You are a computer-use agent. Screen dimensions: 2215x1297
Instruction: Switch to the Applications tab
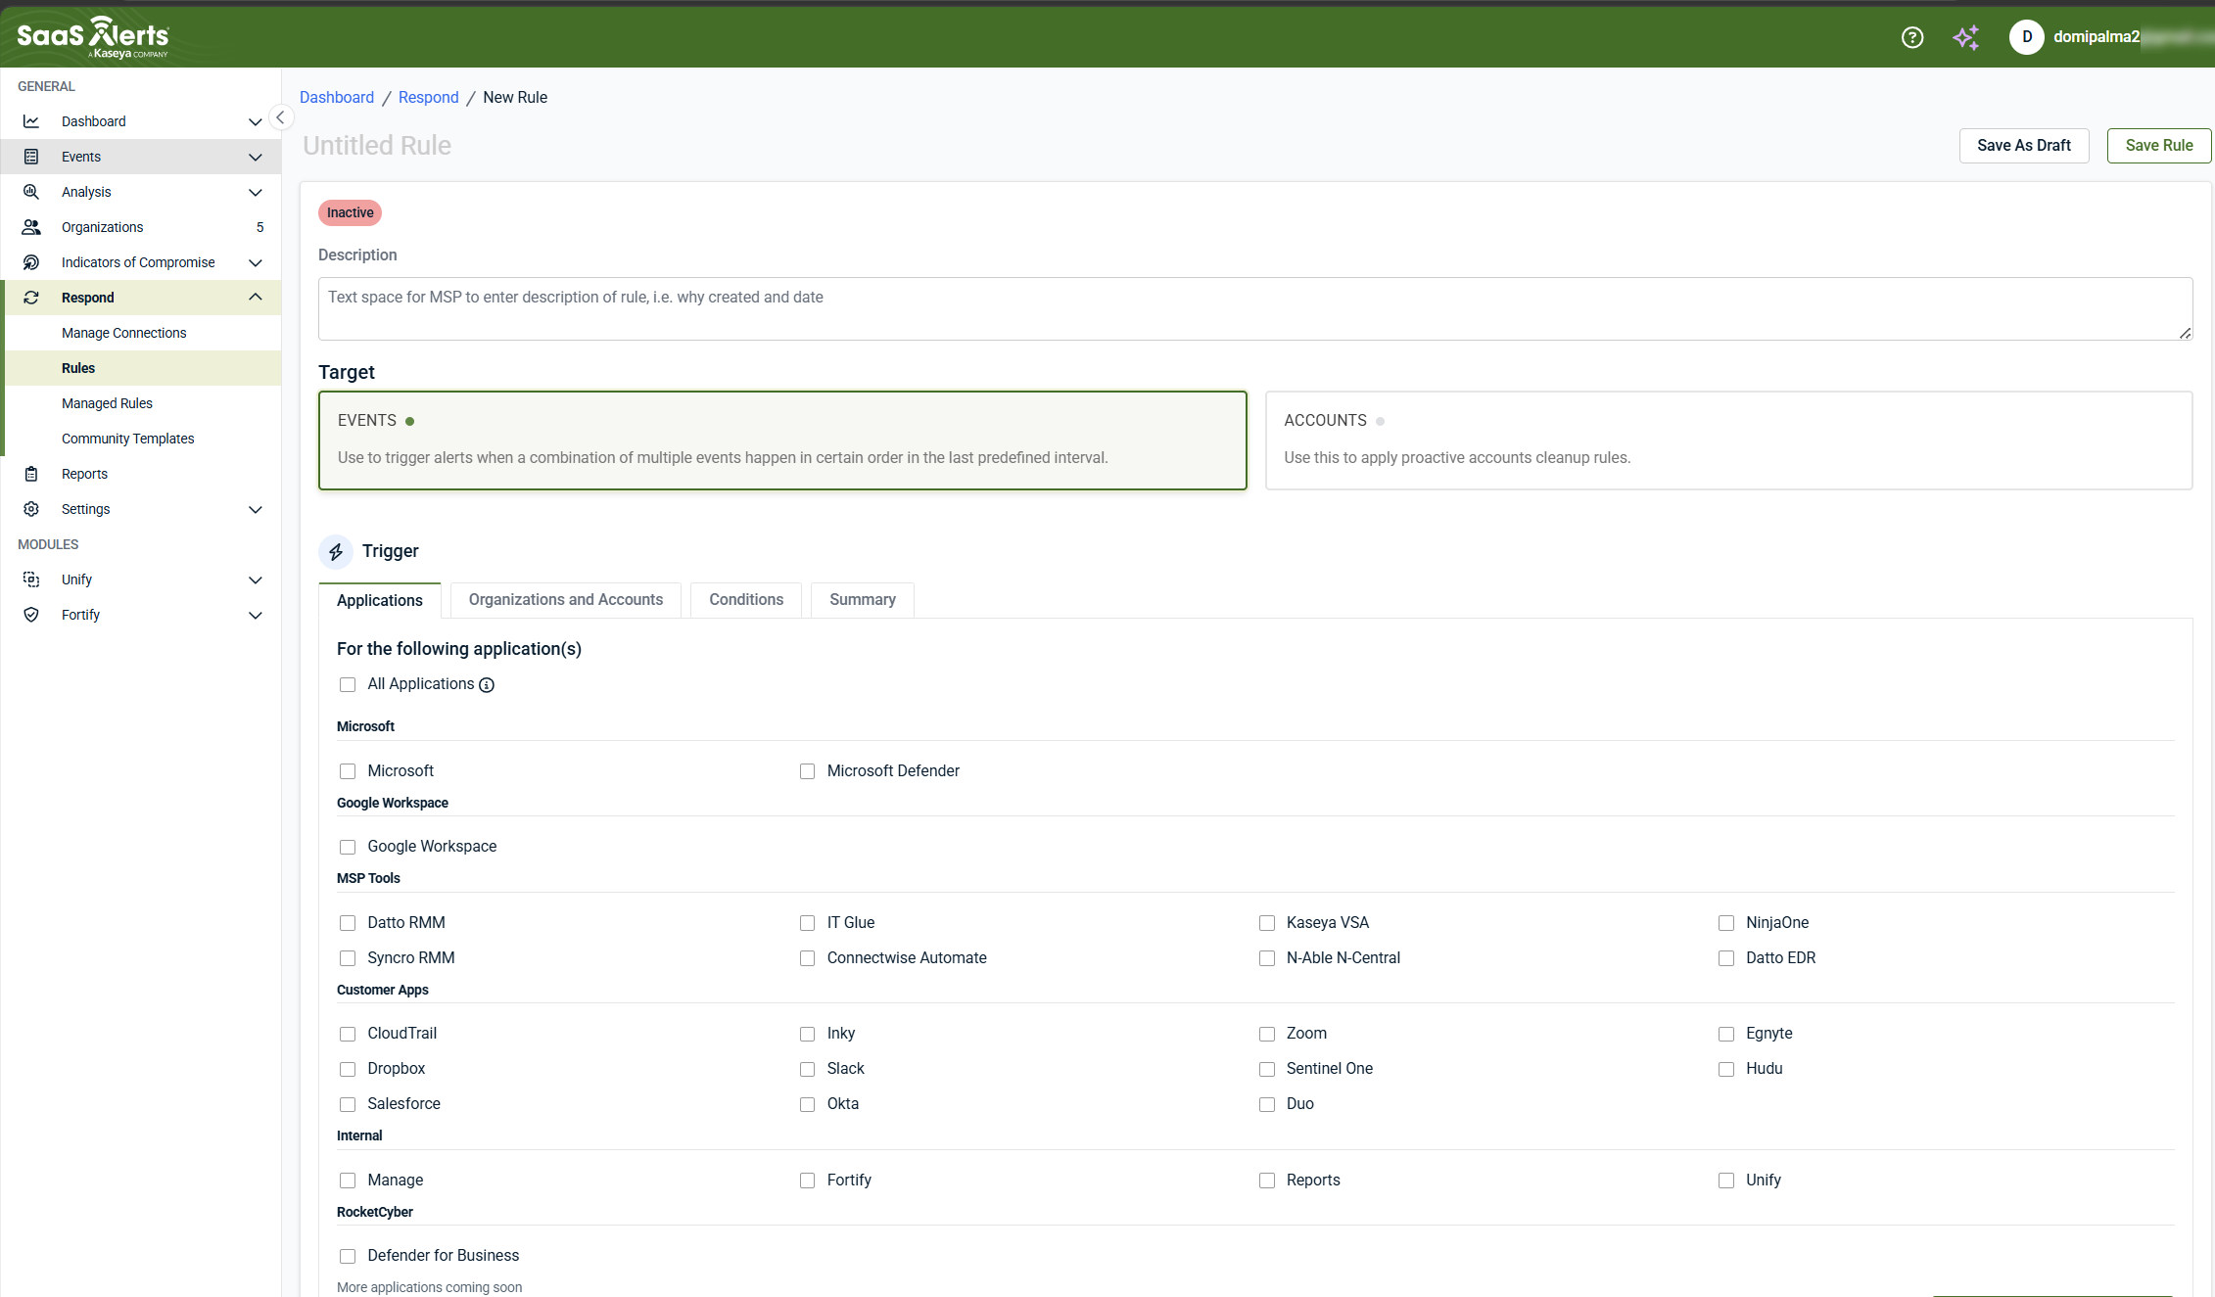tap(380, 600)
